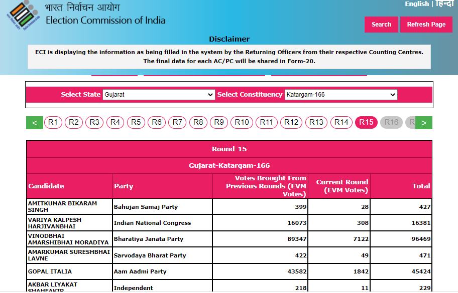Click the Bahujan Samaj Party cell
The height and width of the screenshot is (293, 458).
(x=163, y=207)
